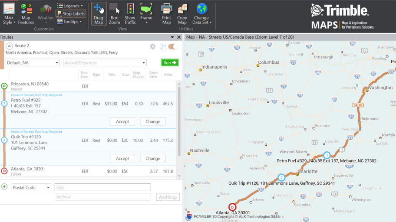Viewport: 396px width, 222px height.
Task: Click Atlanta, GA 30301 stop row
Action: [88, 171]
